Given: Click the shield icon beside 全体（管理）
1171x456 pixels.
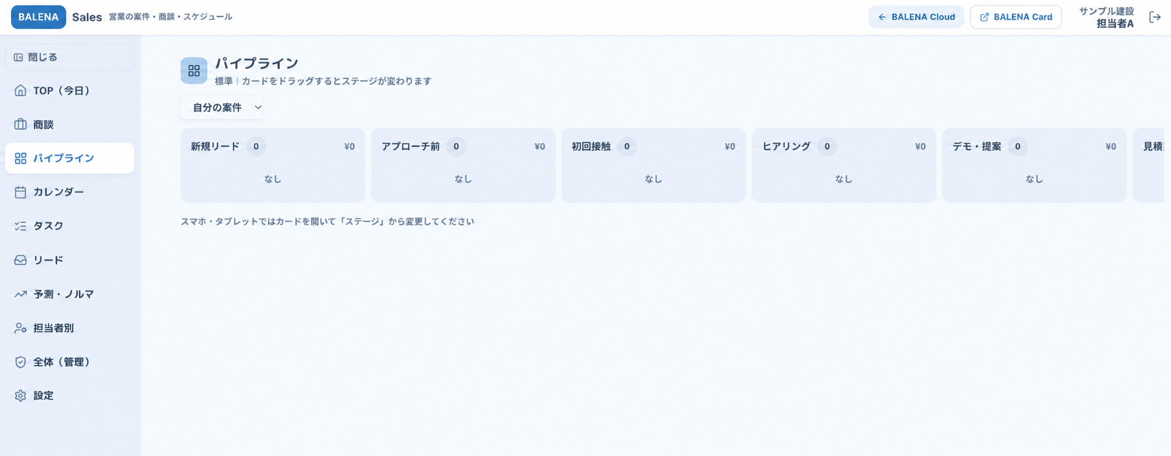Looking at the screenshot, I should 20,362.
